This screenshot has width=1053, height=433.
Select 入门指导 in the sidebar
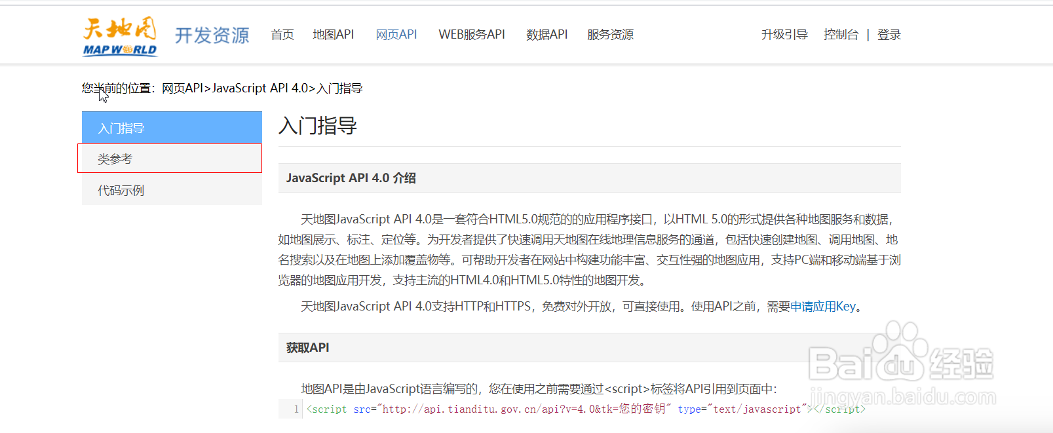point(172,127)
